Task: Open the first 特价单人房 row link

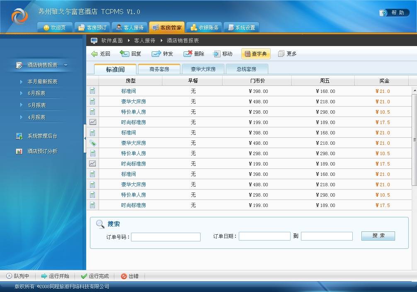Action: [x=133, y=112]
